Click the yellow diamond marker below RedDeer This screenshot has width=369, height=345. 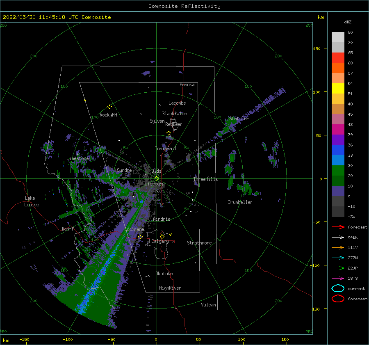click(169, 133)
